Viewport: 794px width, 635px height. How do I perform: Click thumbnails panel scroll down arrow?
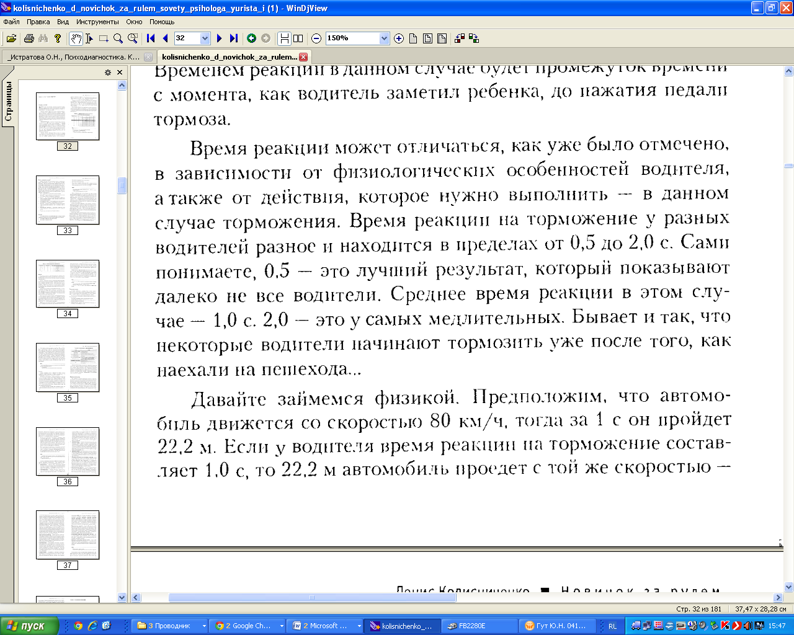click(122, 598)
